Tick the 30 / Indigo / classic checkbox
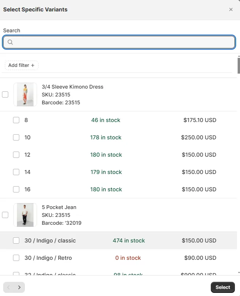 16,240
